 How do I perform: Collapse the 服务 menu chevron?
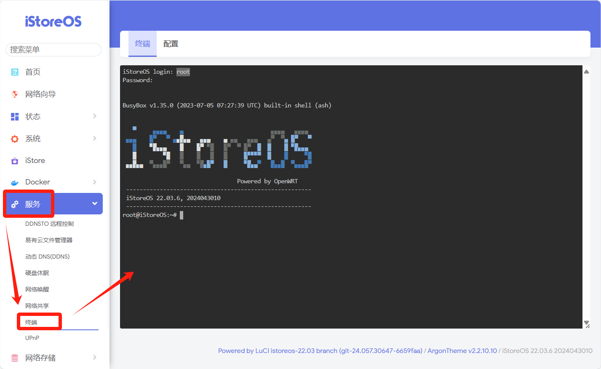(95, 204)
